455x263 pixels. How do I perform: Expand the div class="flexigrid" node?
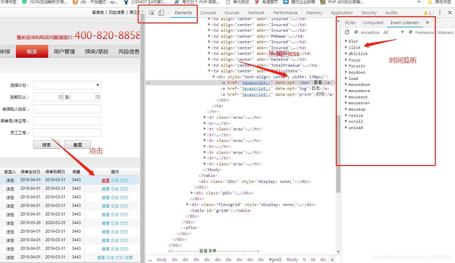188,205
